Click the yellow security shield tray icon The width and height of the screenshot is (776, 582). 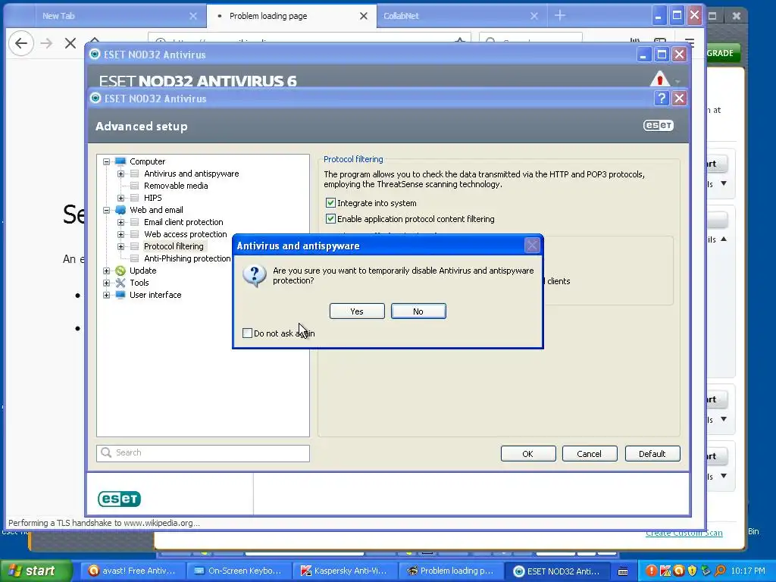pyautogui.click(x=692, y=571)
